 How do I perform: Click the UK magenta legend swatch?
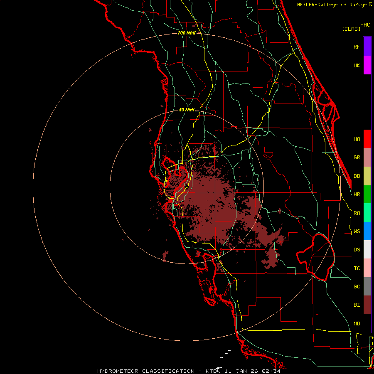click(367, 65)
